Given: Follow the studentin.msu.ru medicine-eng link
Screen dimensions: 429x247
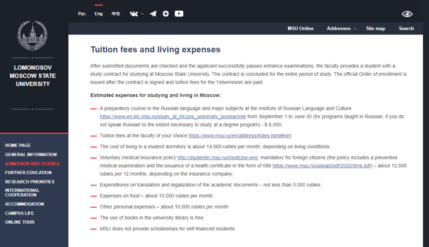Looking at the screenshot, I should pos(218,158).
